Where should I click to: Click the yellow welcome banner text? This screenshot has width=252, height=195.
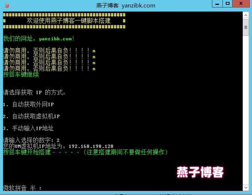(69, 21)
